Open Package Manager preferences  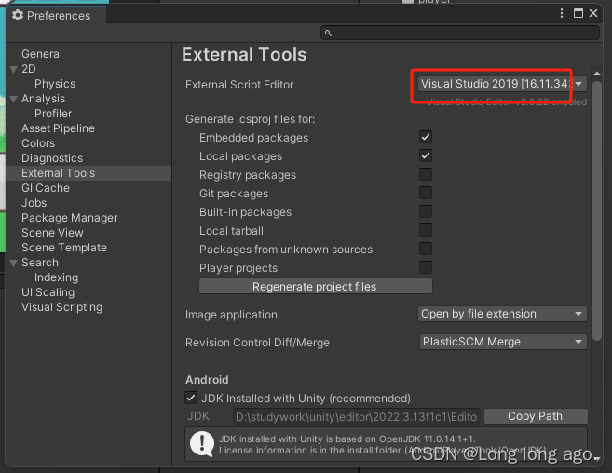pyautogui.click(x=69, y=218)
